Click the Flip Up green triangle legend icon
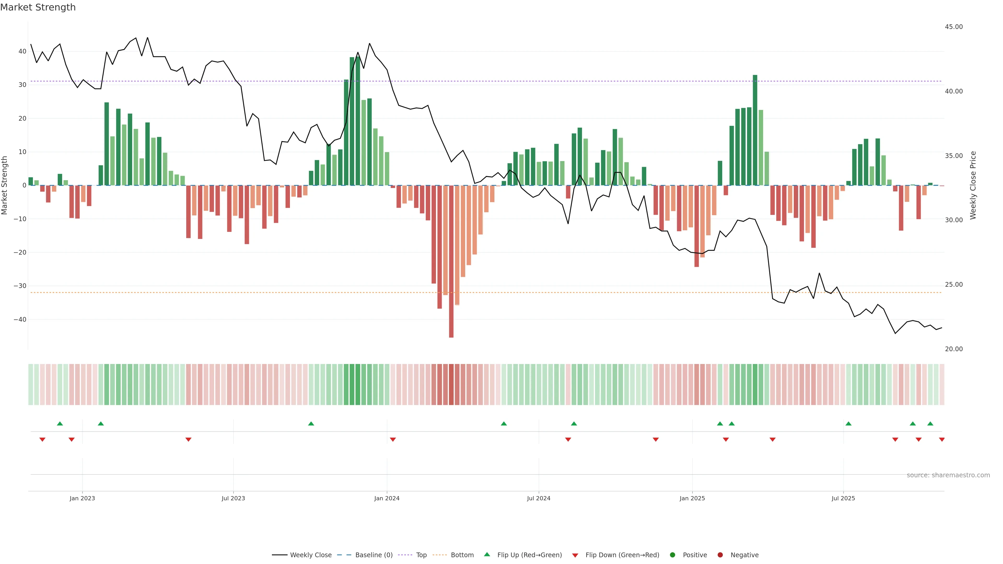Image resolution: width=1003 pixels, height=564 pixels. pos(487,554)
